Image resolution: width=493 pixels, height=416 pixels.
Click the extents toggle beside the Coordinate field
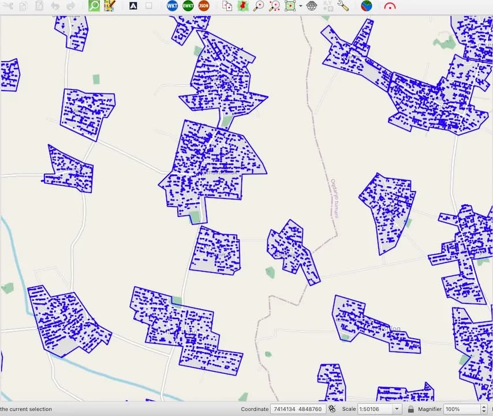click(x=331, y=409)
